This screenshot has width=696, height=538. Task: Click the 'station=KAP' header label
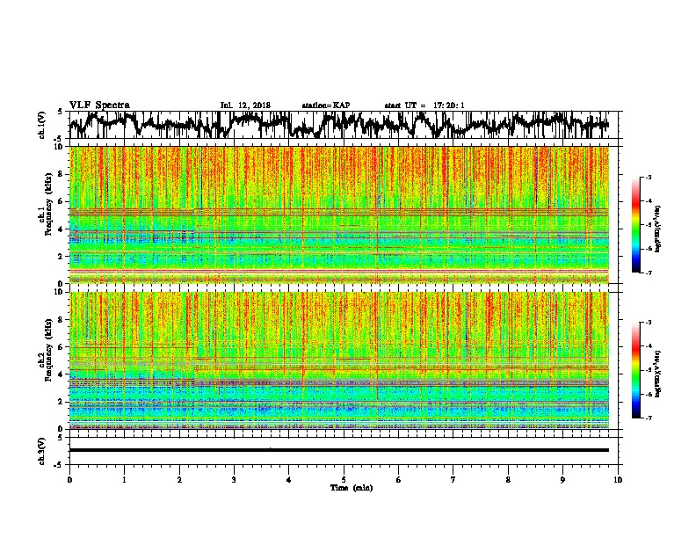326,105
